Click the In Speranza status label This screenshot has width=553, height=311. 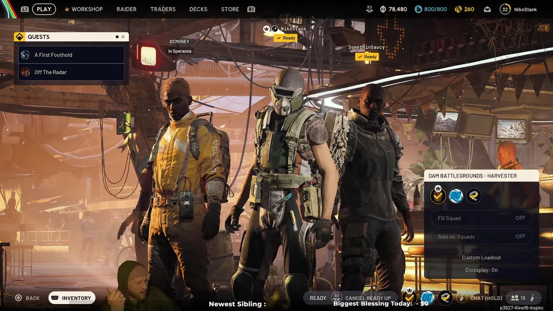tap(180, 51)
